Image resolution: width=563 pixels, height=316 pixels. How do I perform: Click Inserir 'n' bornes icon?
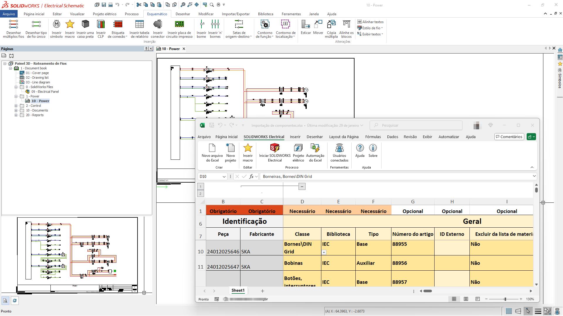pyautogui.click(x=215, y=29)
